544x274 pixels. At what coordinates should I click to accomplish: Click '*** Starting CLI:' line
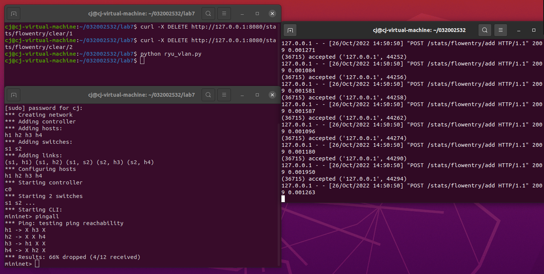[x=34, y=210]
